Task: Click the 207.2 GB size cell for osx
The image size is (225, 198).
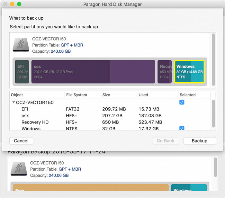Action: [x=112, y=116]
